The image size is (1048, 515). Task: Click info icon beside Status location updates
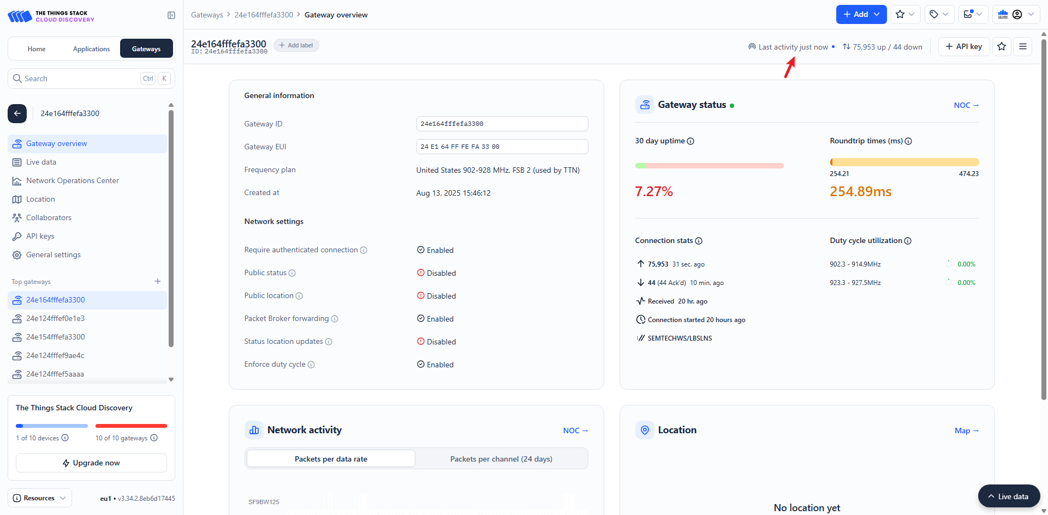click(329, 342)
